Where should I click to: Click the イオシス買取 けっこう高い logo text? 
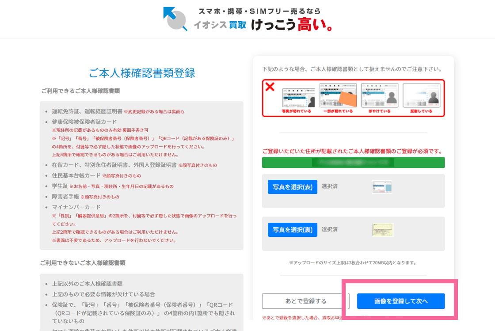click(x=263, y=25)
